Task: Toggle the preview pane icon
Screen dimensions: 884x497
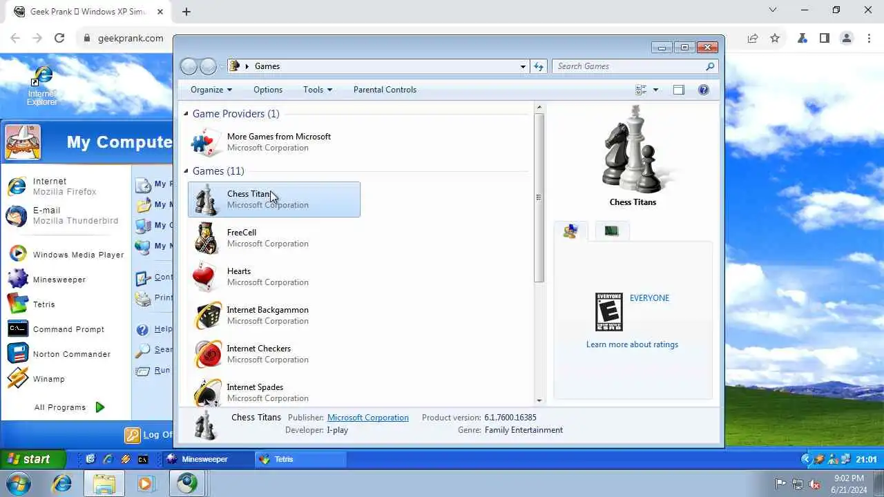Action: [678, 90]
